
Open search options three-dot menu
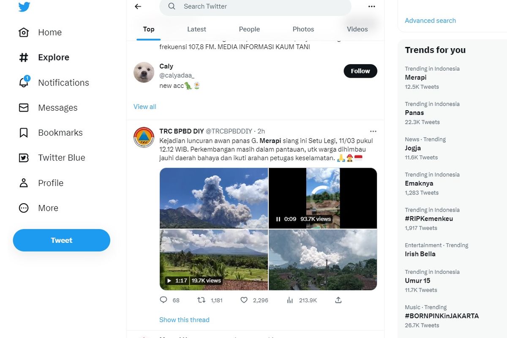[x=371, y=6]
